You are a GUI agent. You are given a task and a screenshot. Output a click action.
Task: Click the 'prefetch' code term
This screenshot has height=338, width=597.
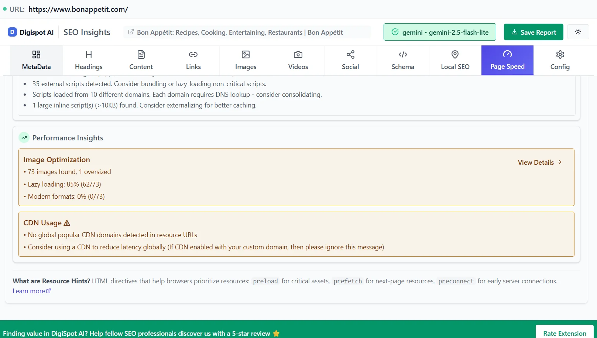(348, 281)
